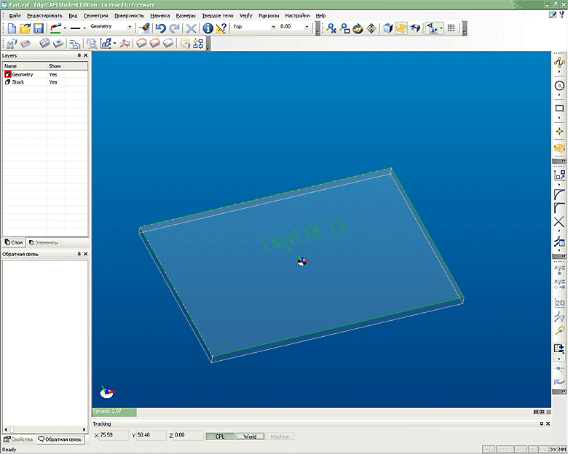This screenshot has height=454, width=568.
Task: Click the feature finder tree icon
Action: (198, 44)
